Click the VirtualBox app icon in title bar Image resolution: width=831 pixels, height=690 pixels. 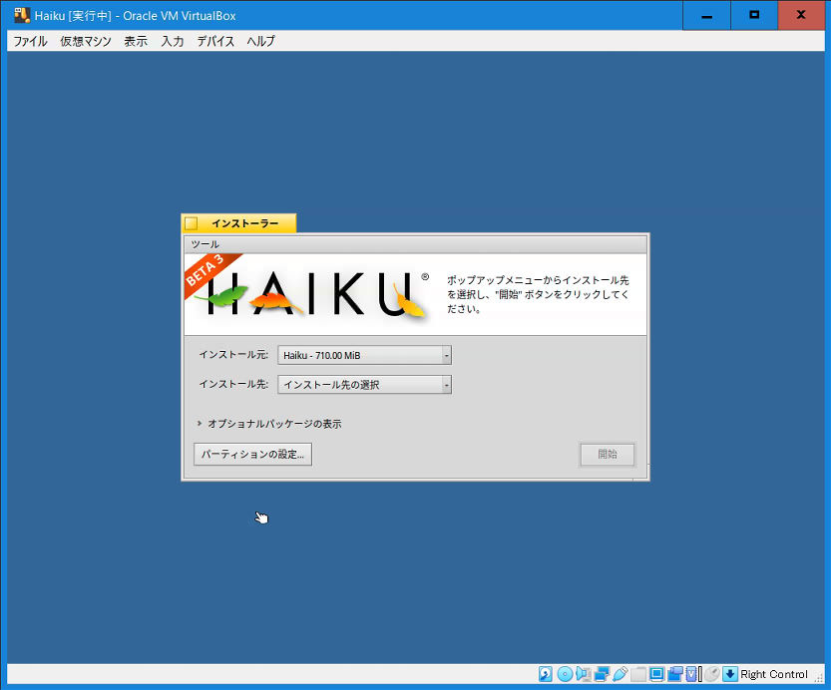point(22,15)
